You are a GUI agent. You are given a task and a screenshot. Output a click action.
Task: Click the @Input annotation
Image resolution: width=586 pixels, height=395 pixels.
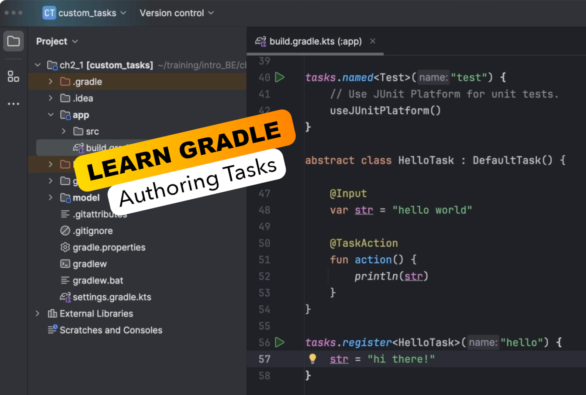pos(348,193)
